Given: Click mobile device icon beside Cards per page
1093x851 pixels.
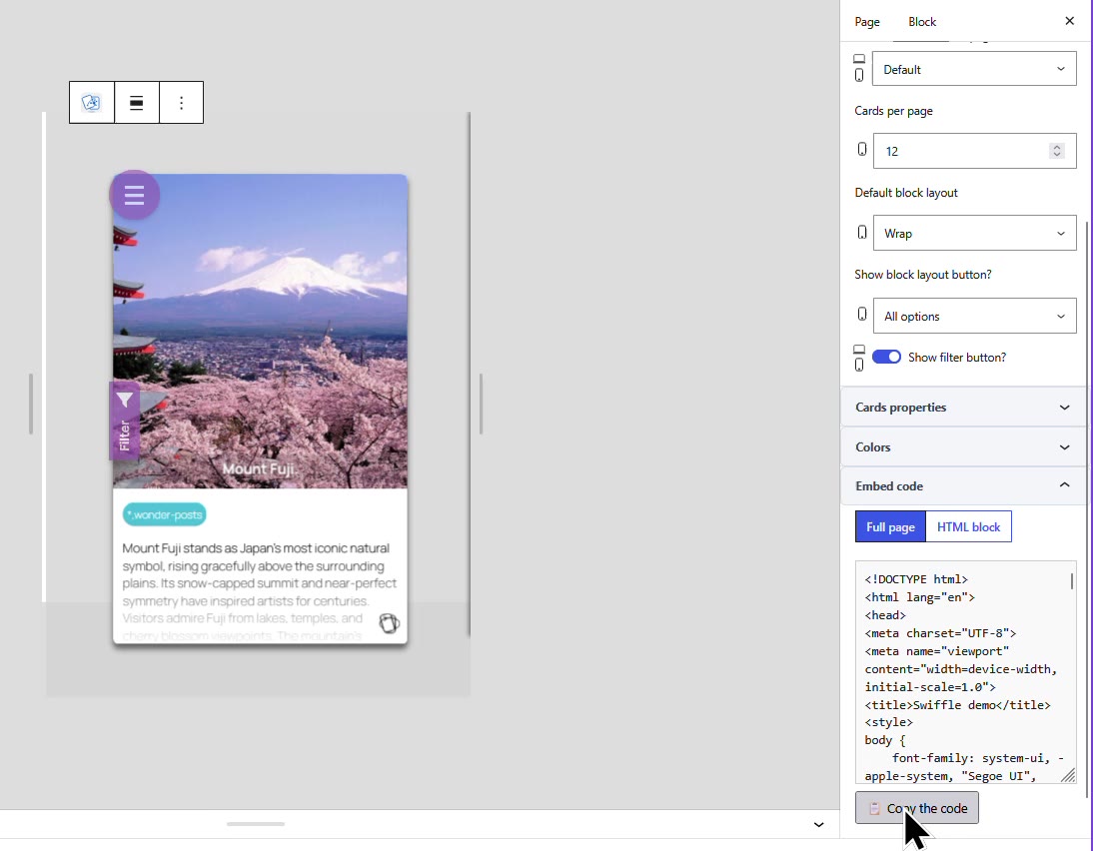Looking at the screenshot, I should coord(862,149).
